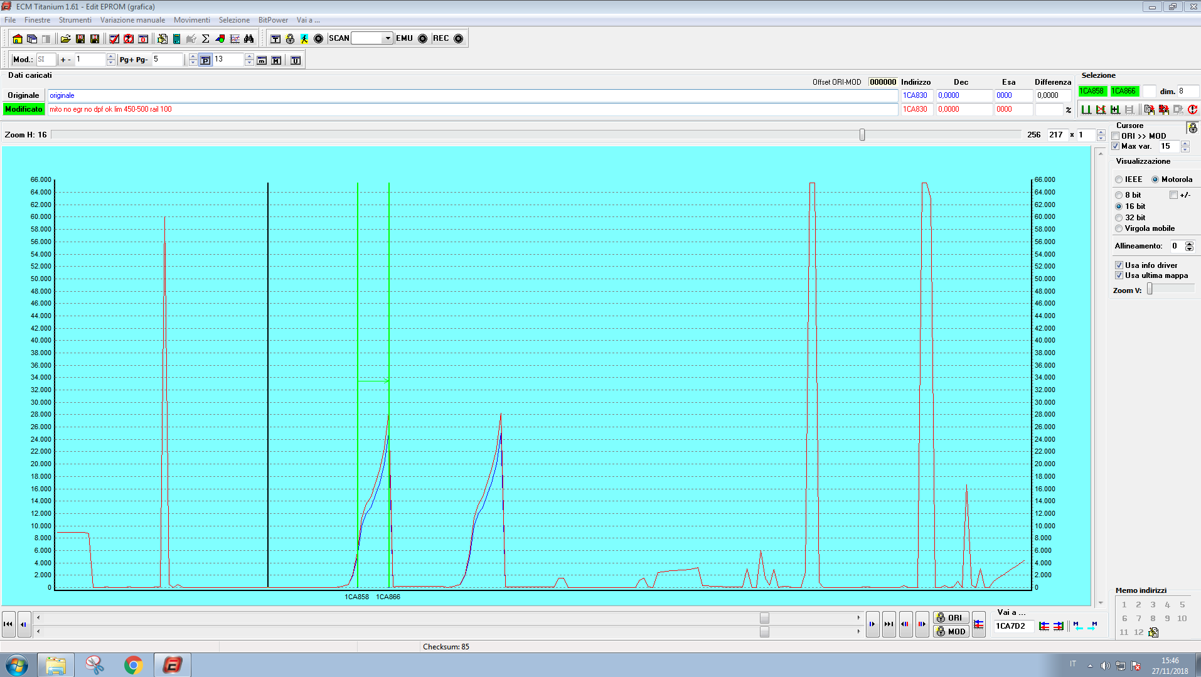This screenshot has height=677, width=1201.
Task: Click the notepad icon in Memo indirizzi
Action: pyautogui.click(x=1153, y=632)
